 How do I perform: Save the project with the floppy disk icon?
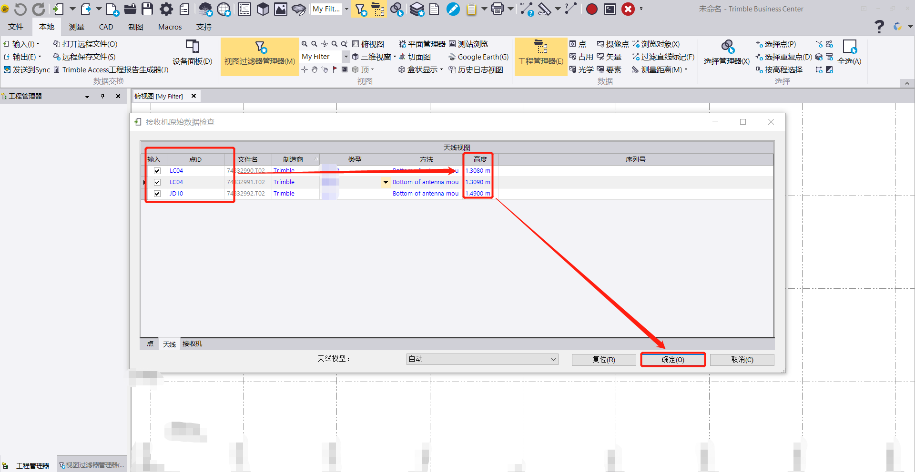(147, 9)
